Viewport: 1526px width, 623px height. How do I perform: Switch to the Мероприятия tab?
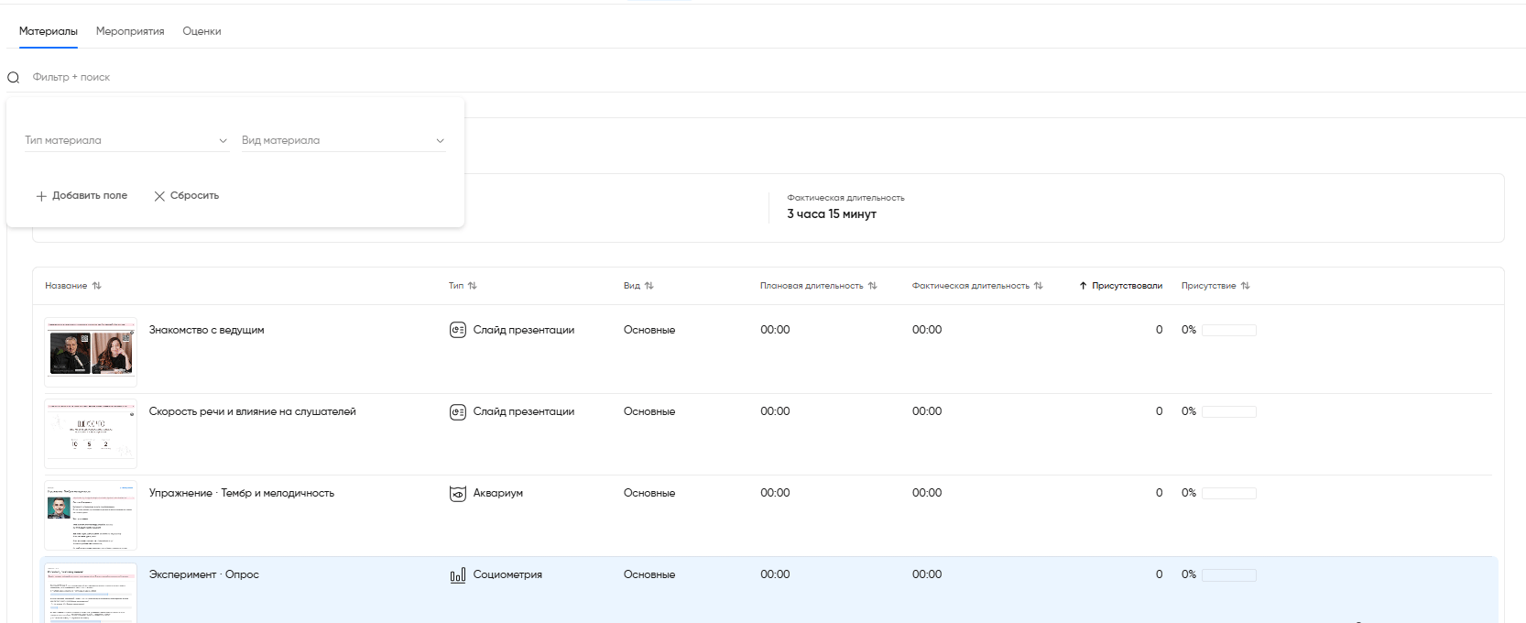130,31
